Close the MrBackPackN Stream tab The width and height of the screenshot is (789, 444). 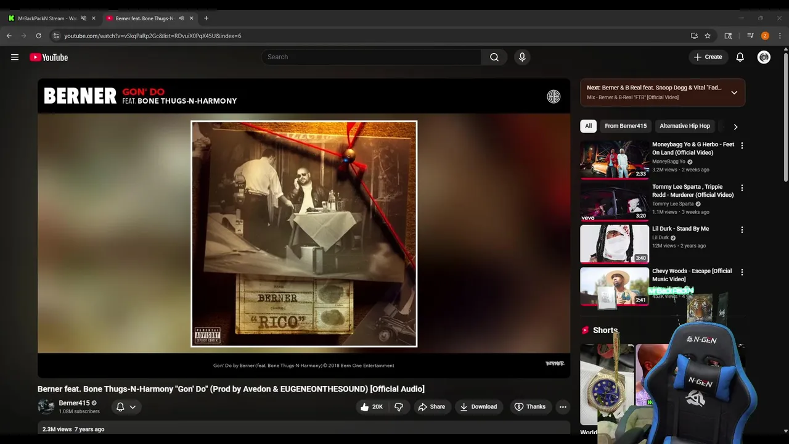coord(94,18)
